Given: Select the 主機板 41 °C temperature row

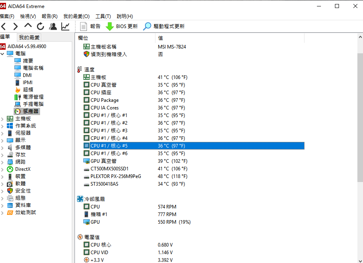Looking at the screenshot, I should point(194,77).
